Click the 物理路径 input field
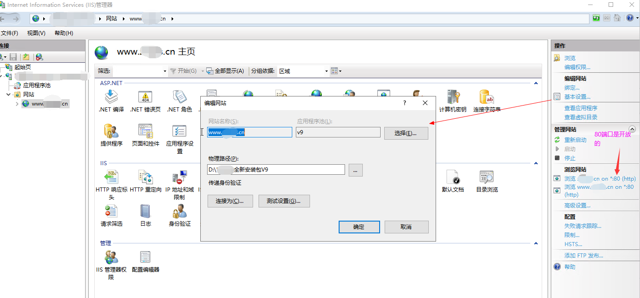Screen dimensions: 640x298 tap(275, 170)
